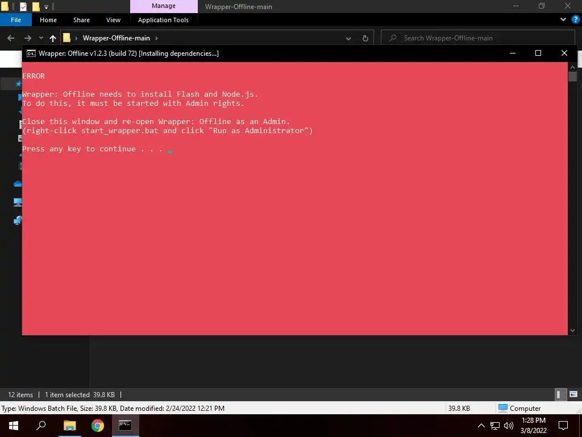The image size is (582, 437).
Task: Click the "12 items" status text
Action: (20, 395)
